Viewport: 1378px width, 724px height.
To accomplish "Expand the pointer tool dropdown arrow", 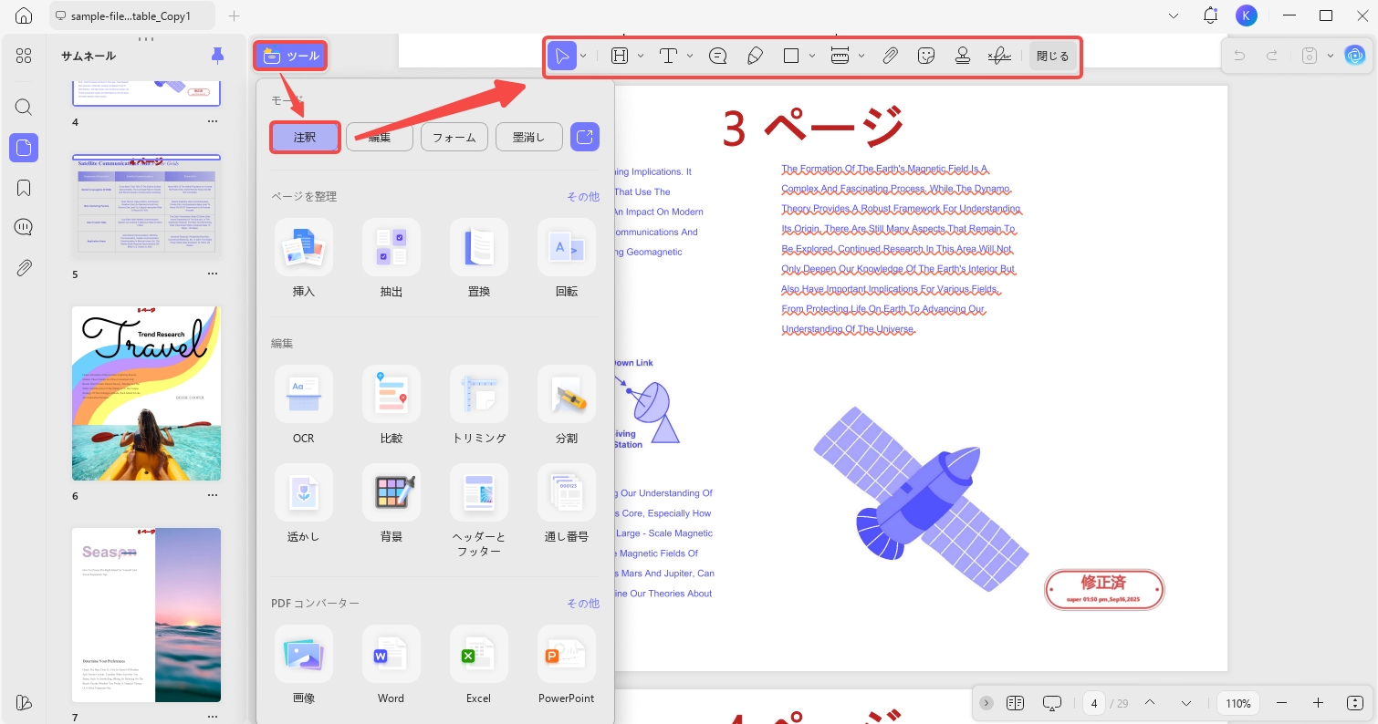I will 583,56.
